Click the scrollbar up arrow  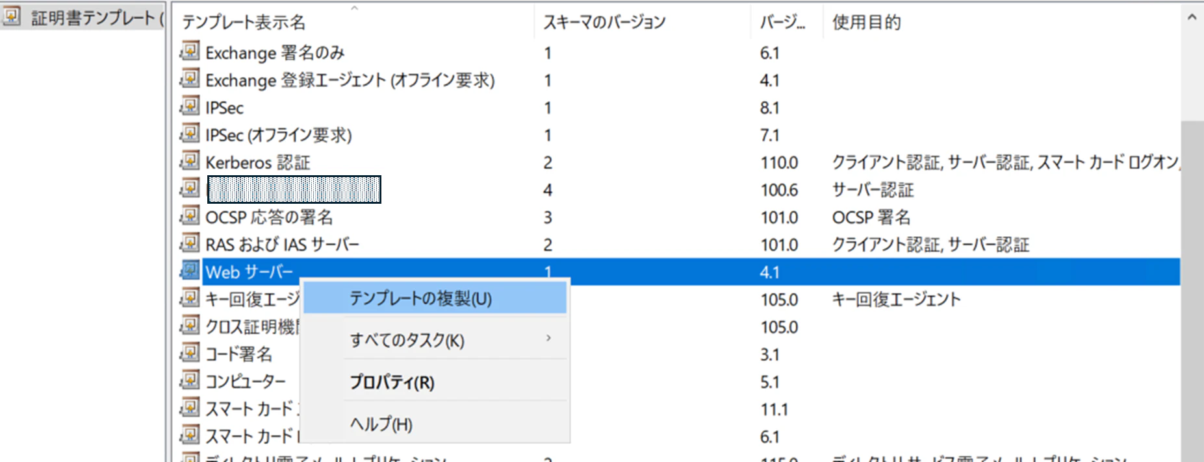(1192, 18)
